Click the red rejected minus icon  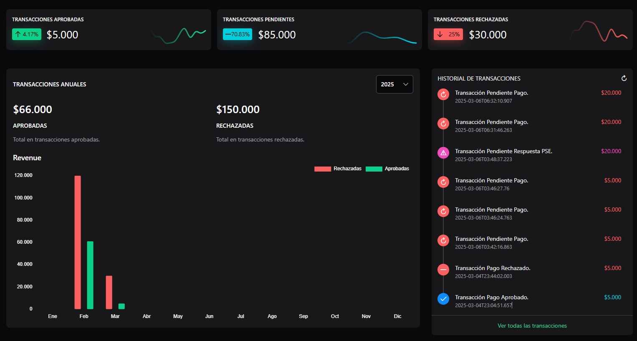pos(443,270)
